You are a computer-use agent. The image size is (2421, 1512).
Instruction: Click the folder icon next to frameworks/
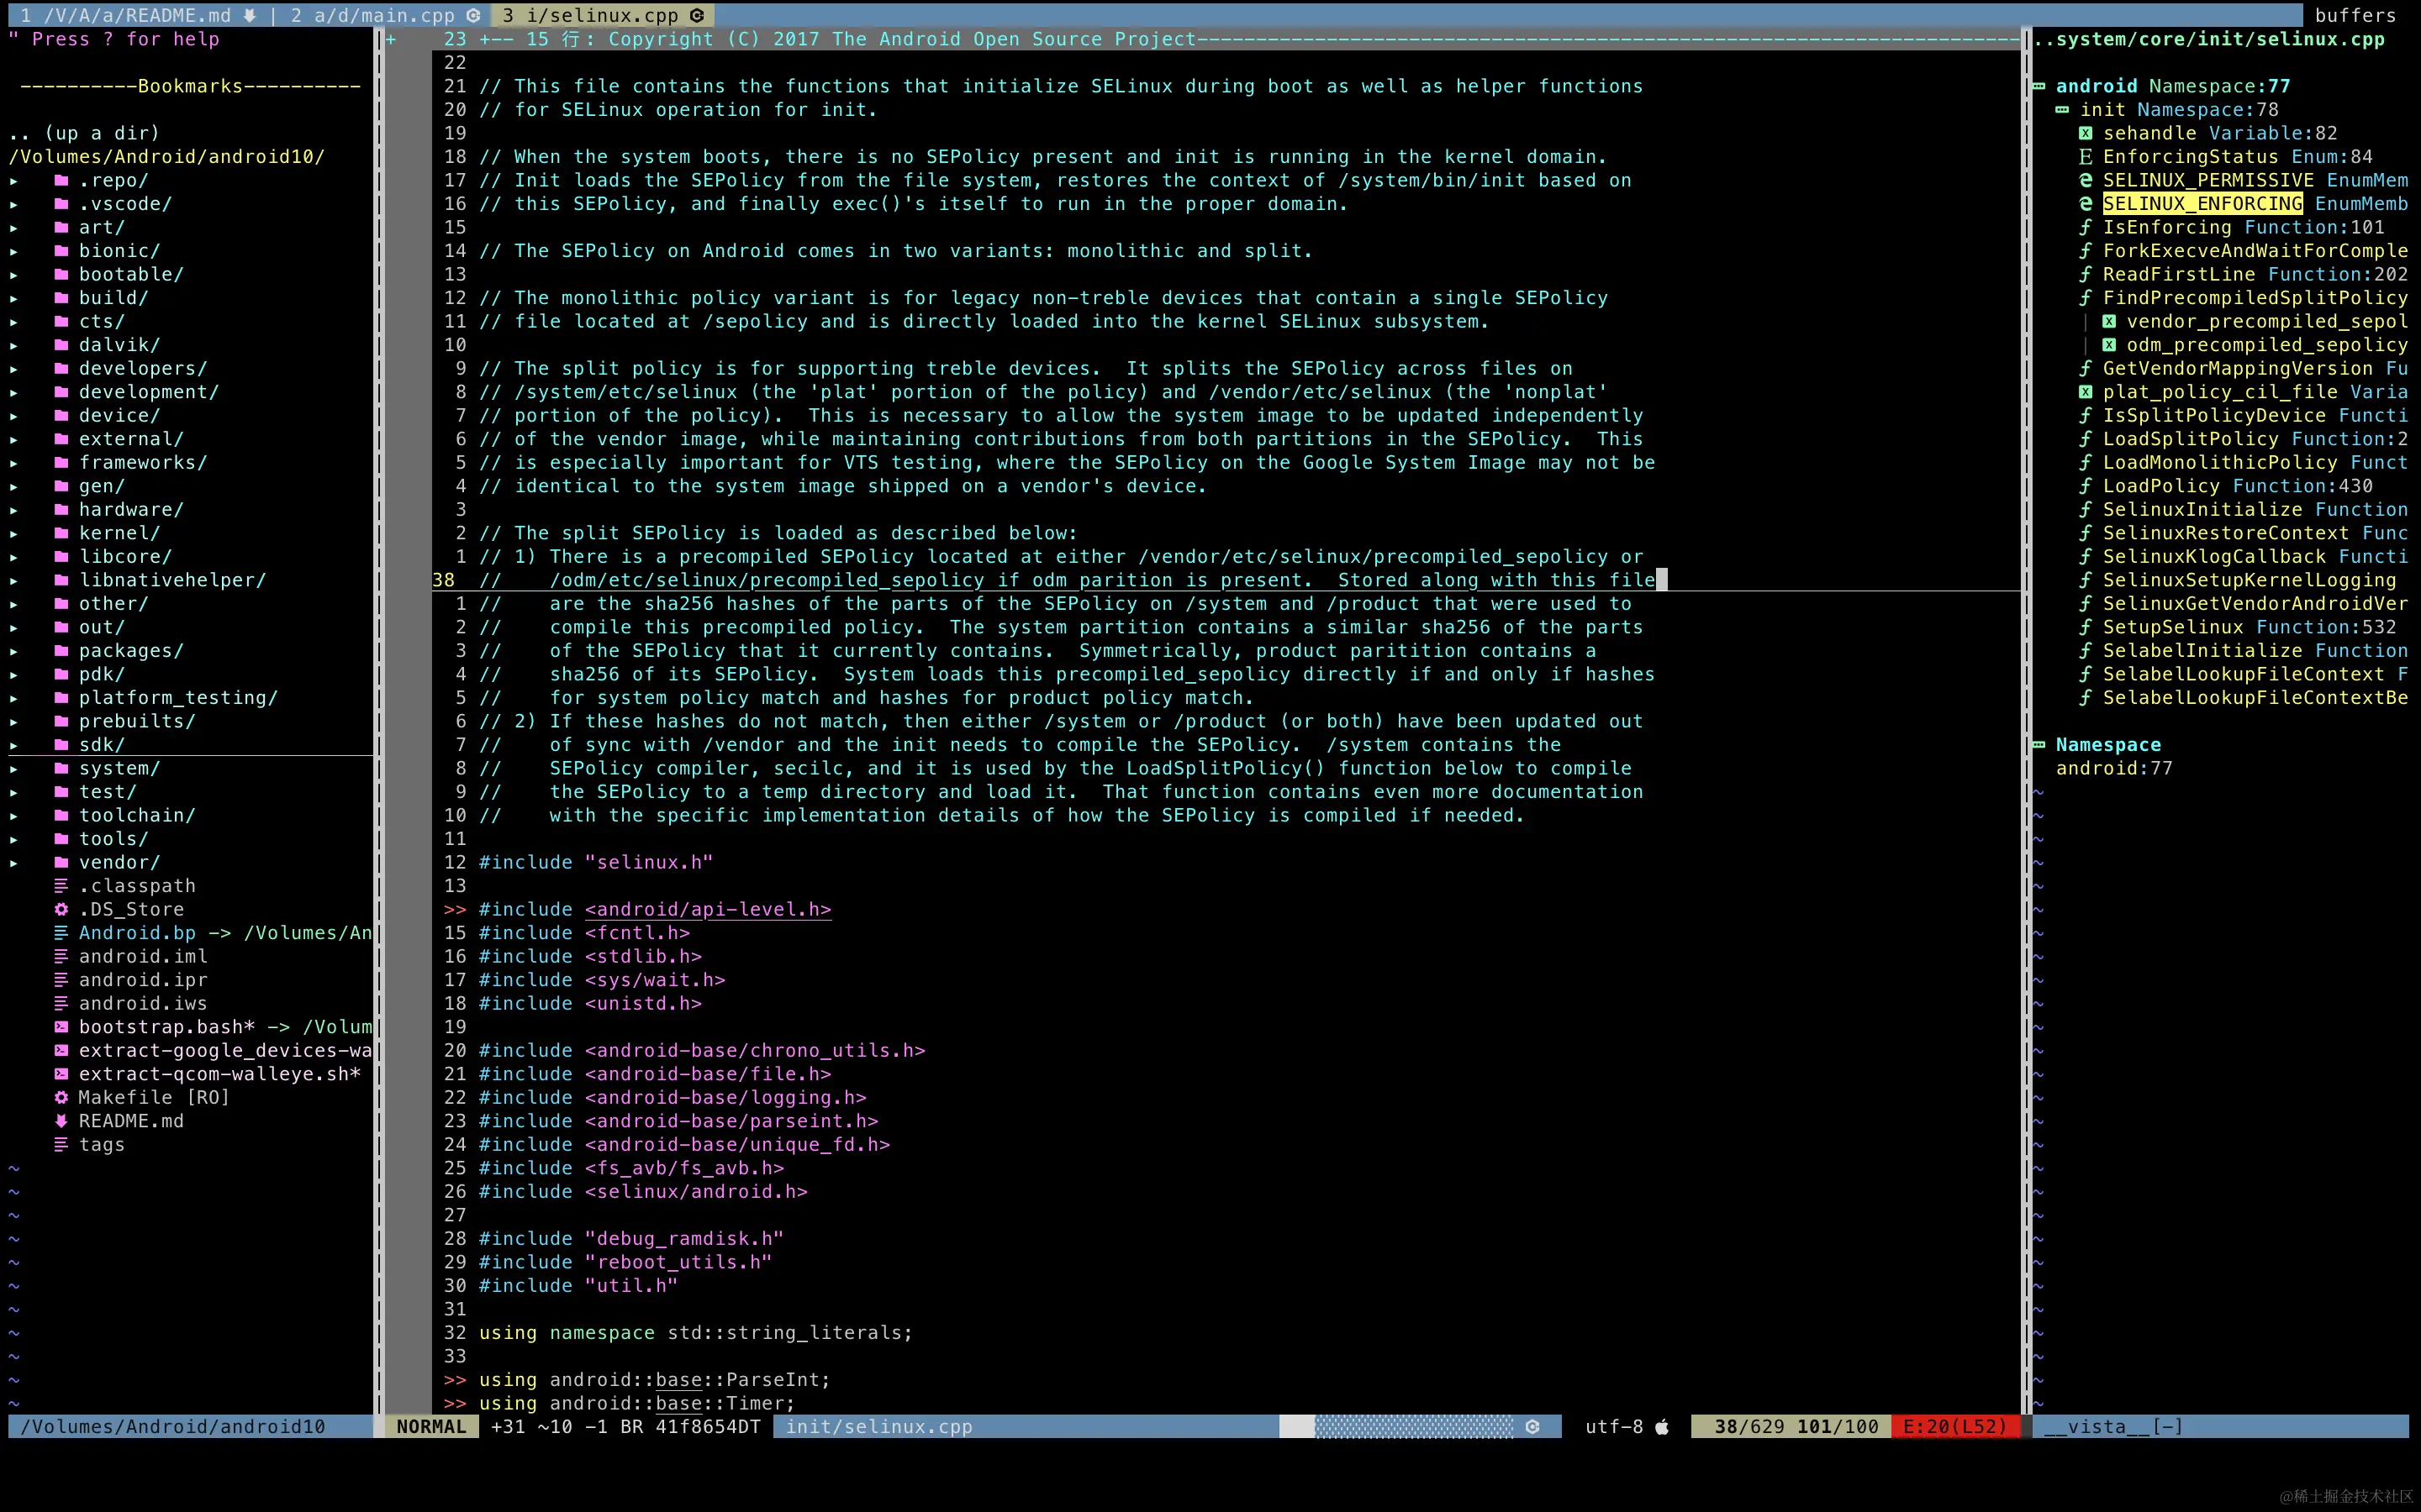(x=61, y=463)
